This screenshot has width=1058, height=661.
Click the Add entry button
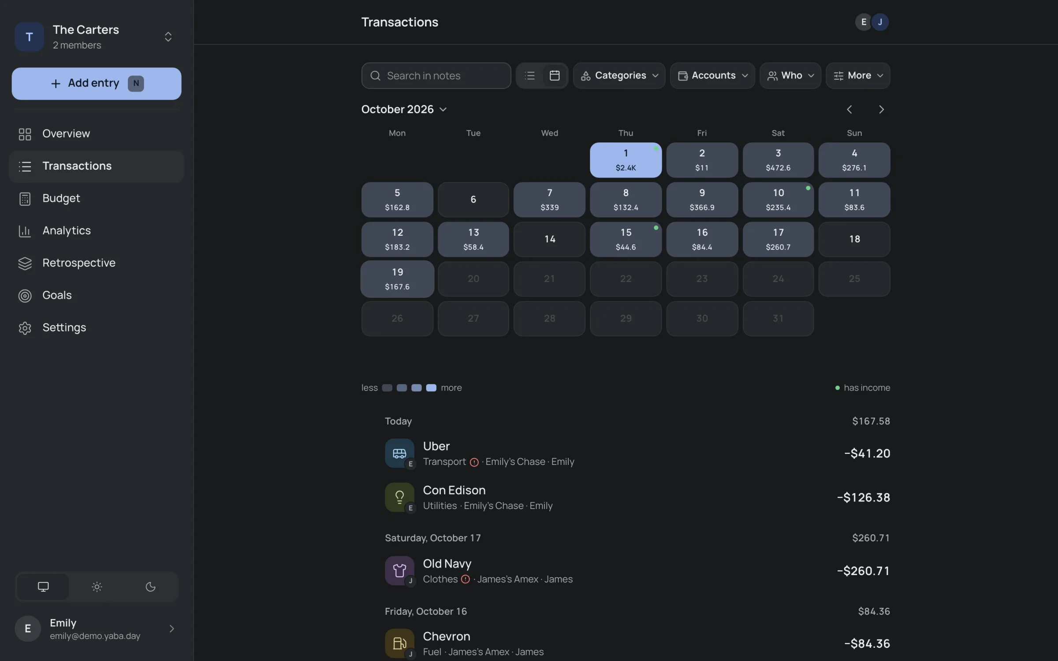[97, 83]
